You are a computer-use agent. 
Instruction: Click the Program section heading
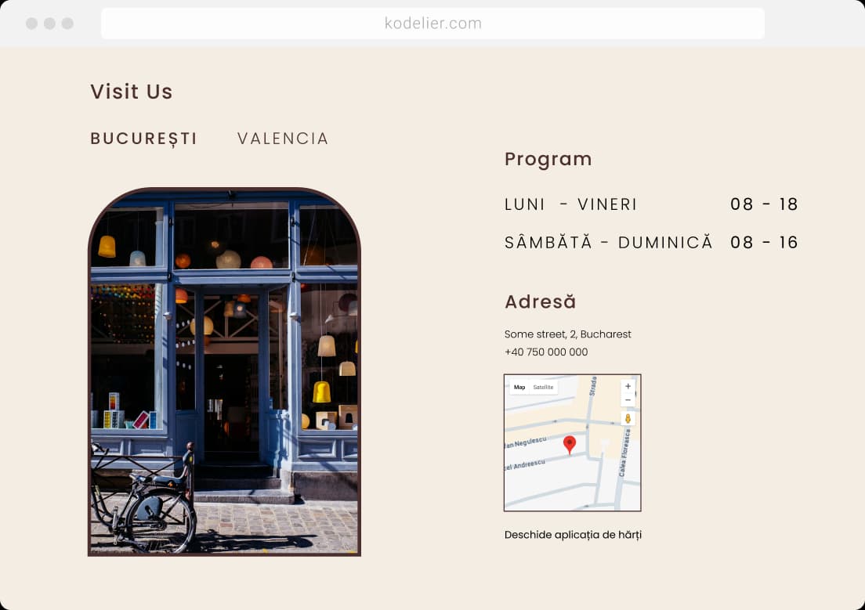point(548,159)
